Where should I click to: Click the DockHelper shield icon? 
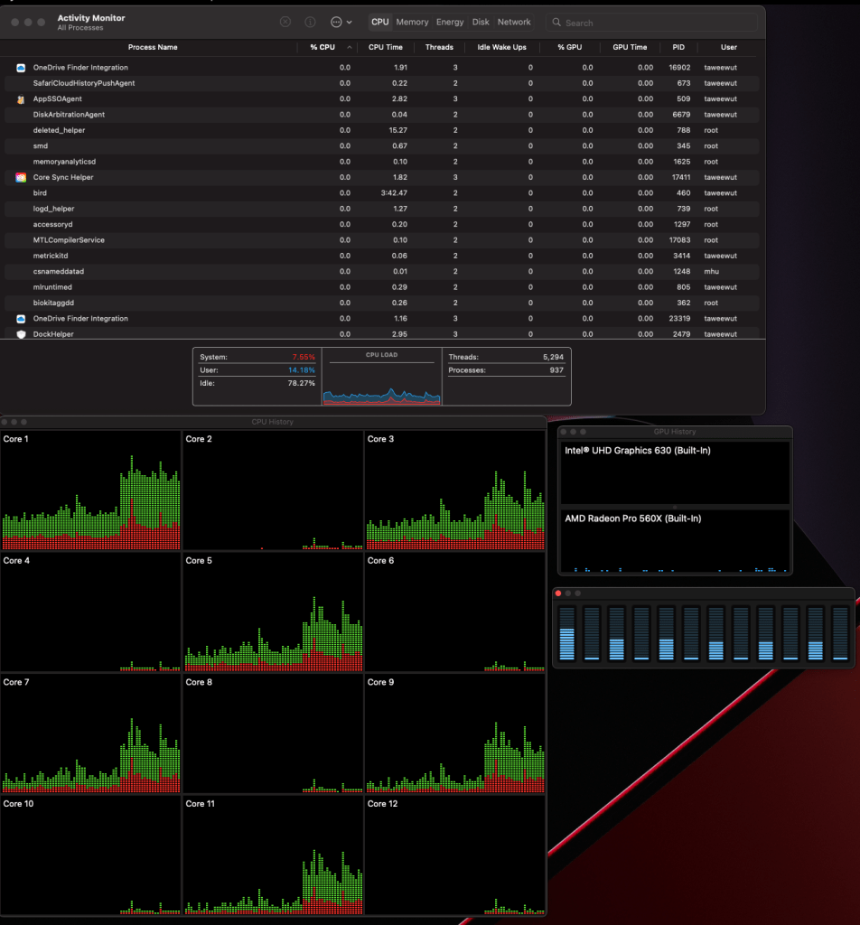(21, 334)
